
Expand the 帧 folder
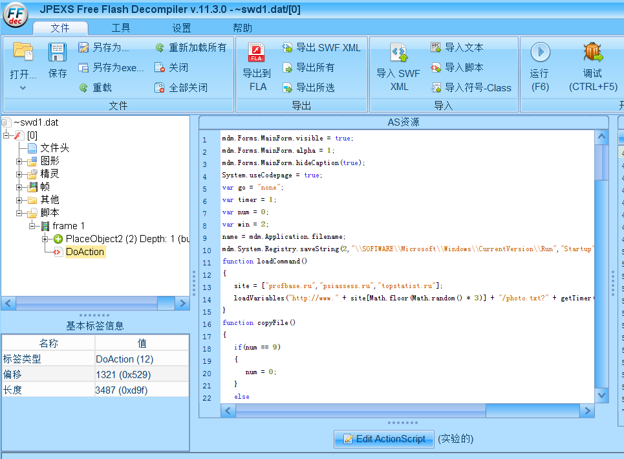[19, 187]
